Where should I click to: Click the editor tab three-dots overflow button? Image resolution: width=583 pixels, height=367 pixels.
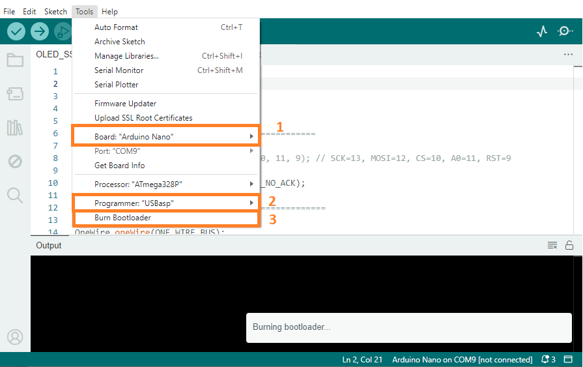pyautogui.click(x=569, y=55)
